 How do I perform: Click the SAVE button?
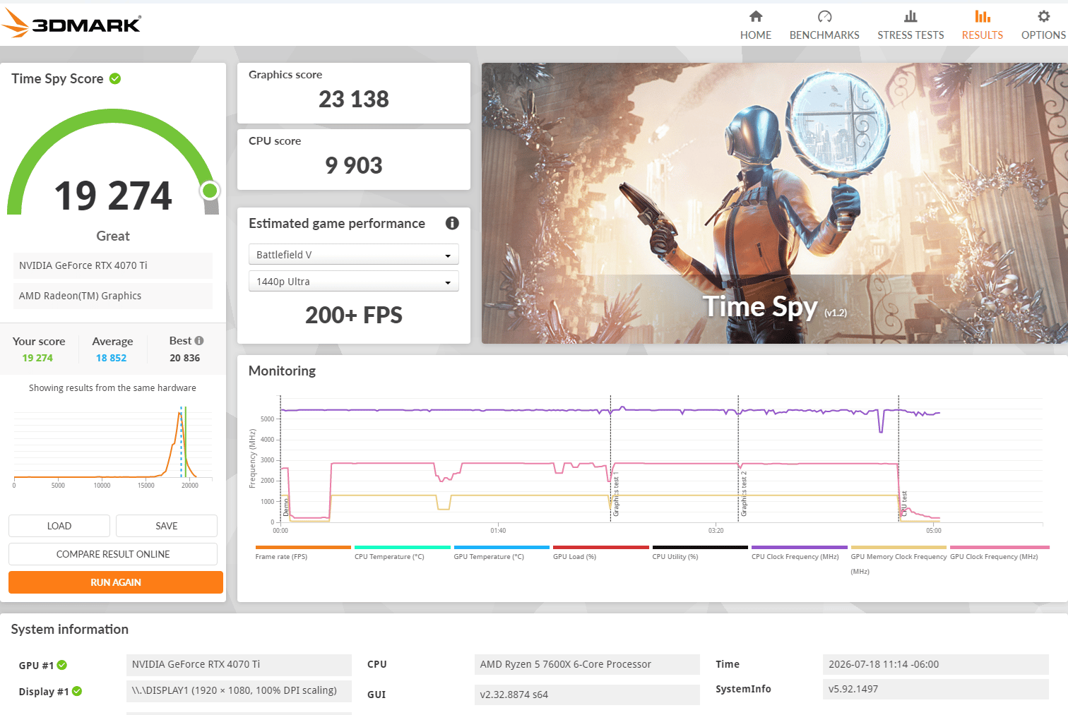167,526
